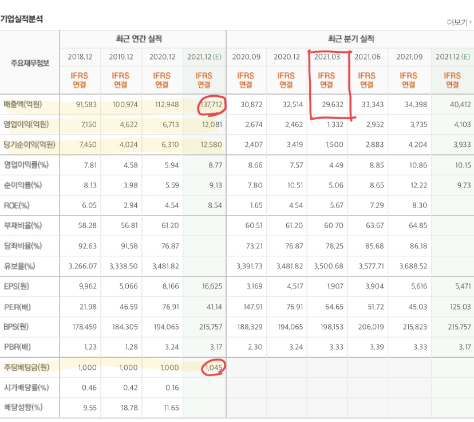Image resolution: width=474 pixels, height=422 pixels.
Task: Click the 주요재무정보 header cell
Action: click(30, 63)
